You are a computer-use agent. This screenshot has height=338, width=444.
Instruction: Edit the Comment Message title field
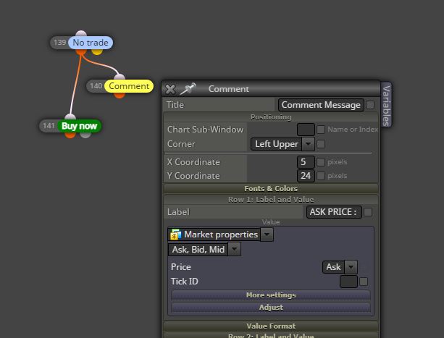pyautogui.click(x=321, y=105)
